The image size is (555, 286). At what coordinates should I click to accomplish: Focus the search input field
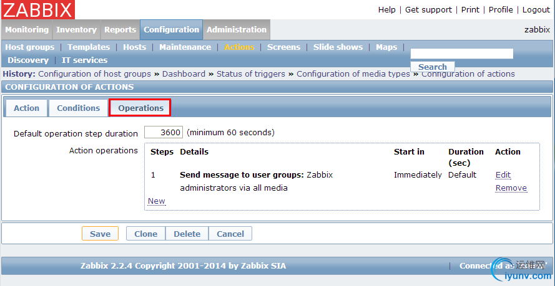pos(462,54)
